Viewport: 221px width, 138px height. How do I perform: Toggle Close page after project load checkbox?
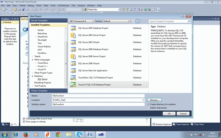tap(24, 119)
